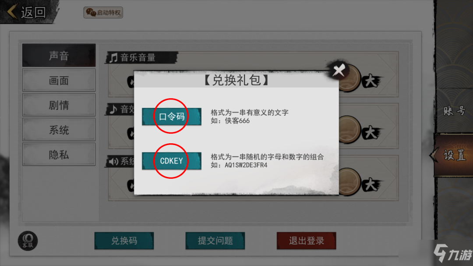Open the 系统 settings tab

[59, 130]
